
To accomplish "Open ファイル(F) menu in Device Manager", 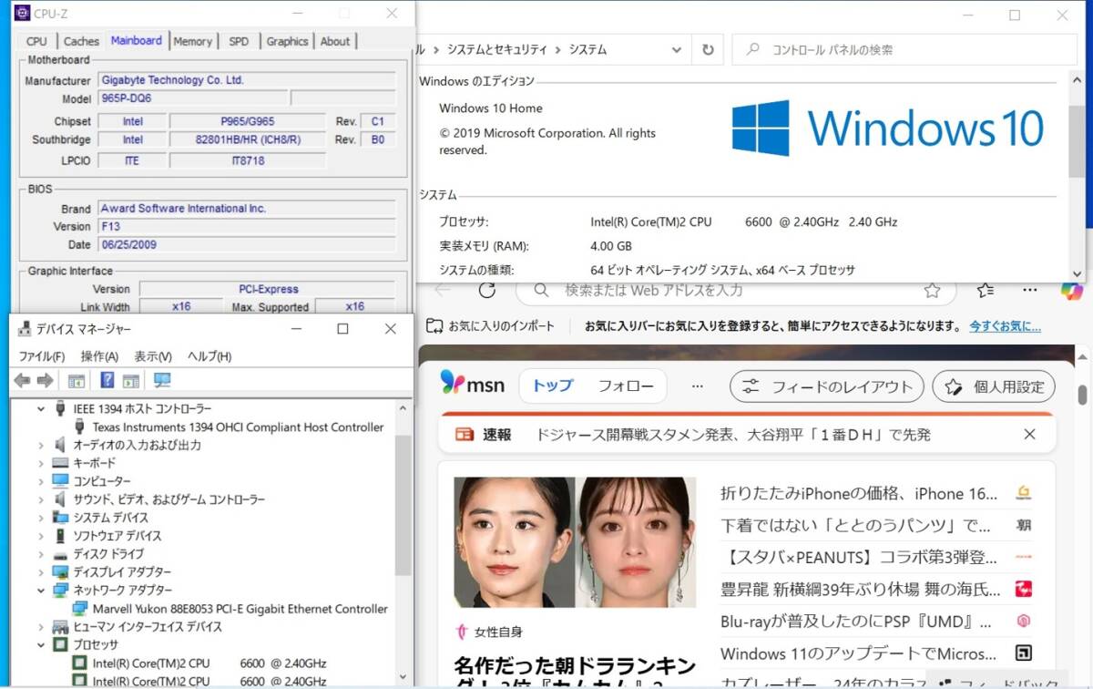I will coord(42,356).
